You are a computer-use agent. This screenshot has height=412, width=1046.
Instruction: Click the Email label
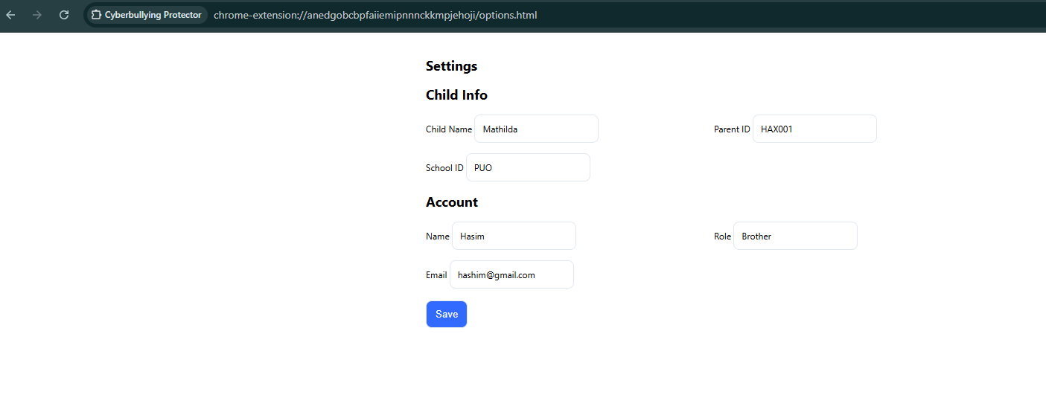(x=436, y=275)
